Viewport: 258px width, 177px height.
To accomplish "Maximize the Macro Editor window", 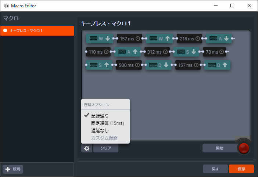I will [x=232, y=6].
